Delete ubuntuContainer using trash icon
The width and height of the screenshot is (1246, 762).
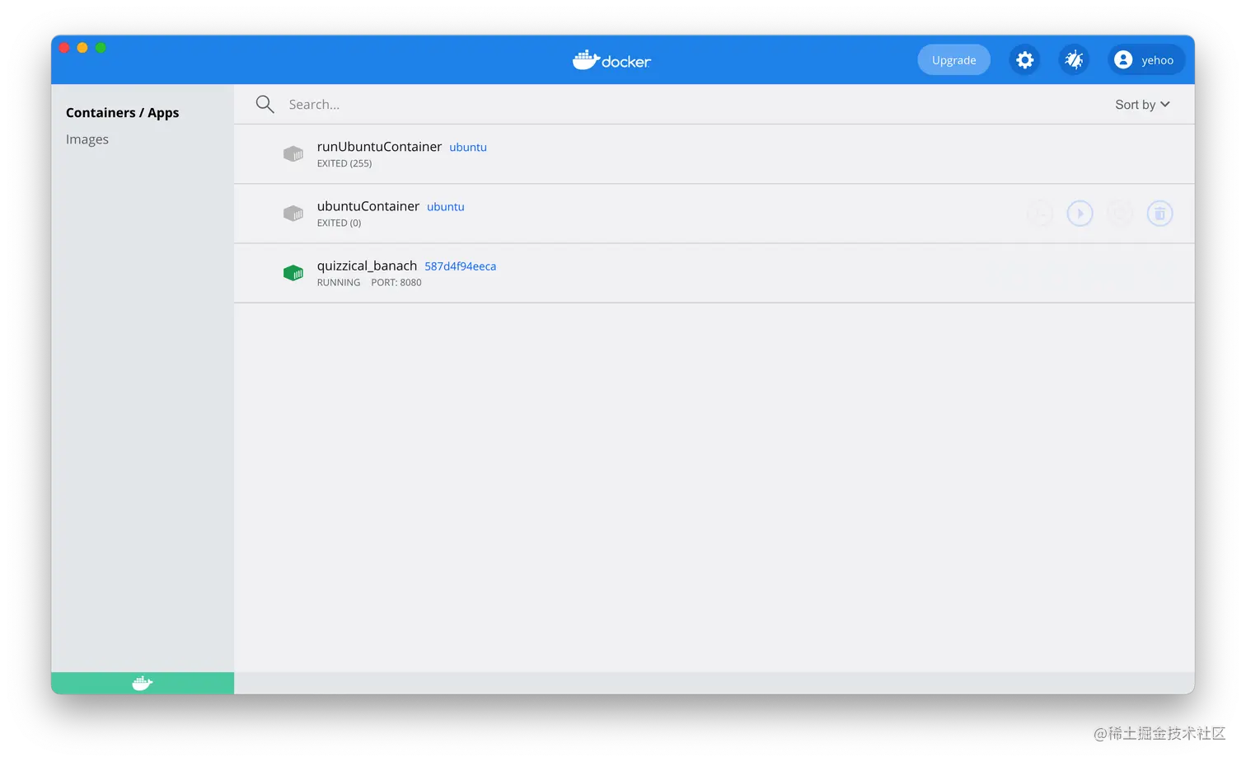click(1159, 214)
